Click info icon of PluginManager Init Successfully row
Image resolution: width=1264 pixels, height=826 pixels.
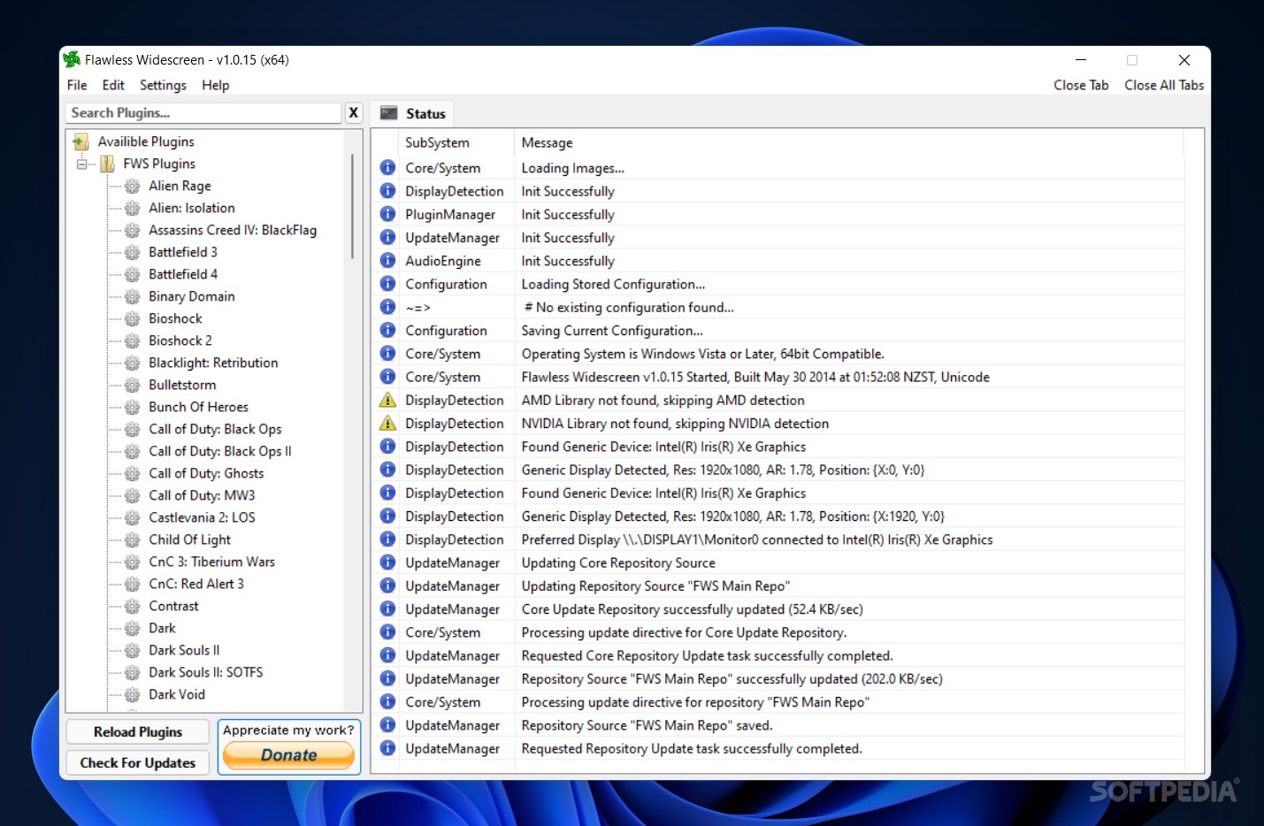point(387,214)
